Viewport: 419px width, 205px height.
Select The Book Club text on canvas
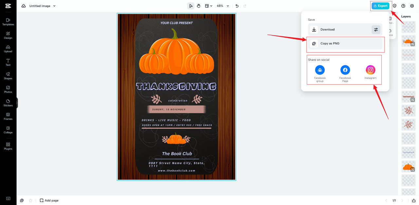click(177, 154)
